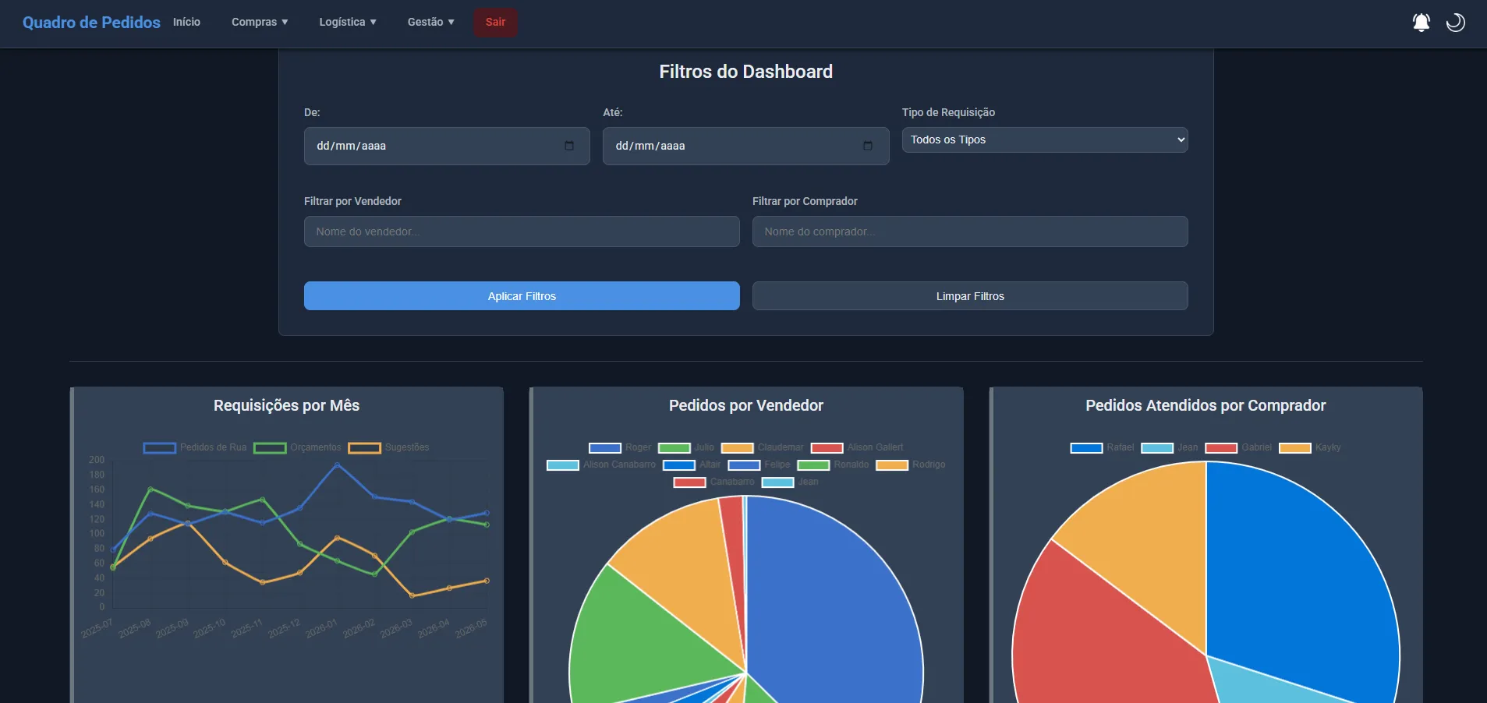Click the Felipe legend color swatch
The image size is (1487, 703).
point(744,465)
